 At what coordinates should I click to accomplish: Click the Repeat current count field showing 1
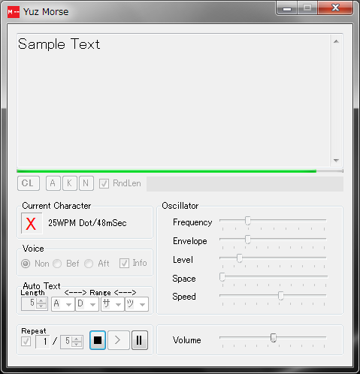[43, 342]
